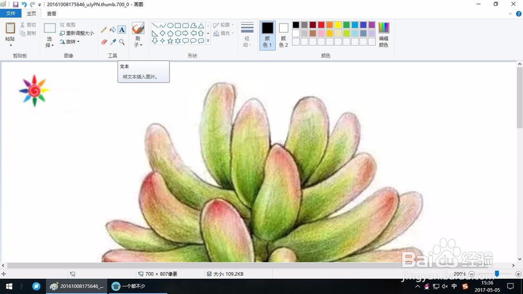Choose the Five-point star shape

(170, 41)
